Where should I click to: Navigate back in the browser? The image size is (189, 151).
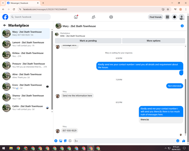pyautogui.click(x=3, y=9)
